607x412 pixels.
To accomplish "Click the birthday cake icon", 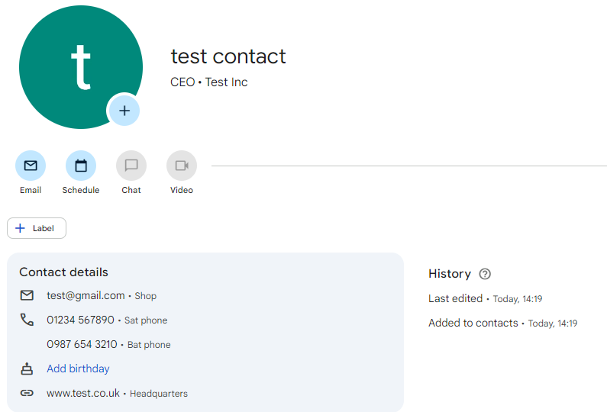I will (27, 369).
